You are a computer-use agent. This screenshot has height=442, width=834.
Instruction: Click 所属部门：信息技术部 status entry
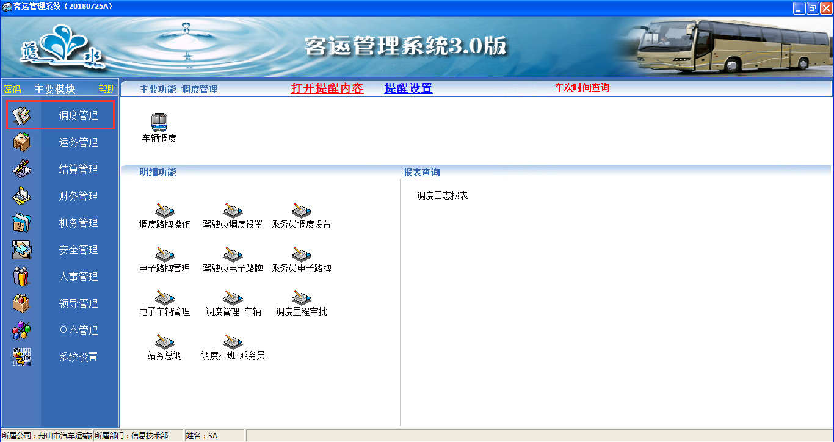pos(137,436)
